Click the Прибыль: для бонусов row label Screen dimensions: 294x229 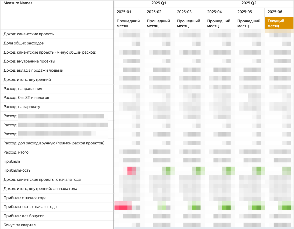click(x=24, y=216)
